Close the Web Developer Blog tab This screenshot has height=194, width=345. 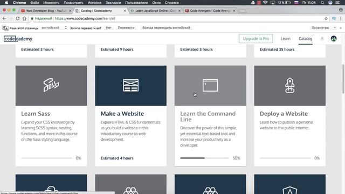pyautogui.click(x=70, y=11)
